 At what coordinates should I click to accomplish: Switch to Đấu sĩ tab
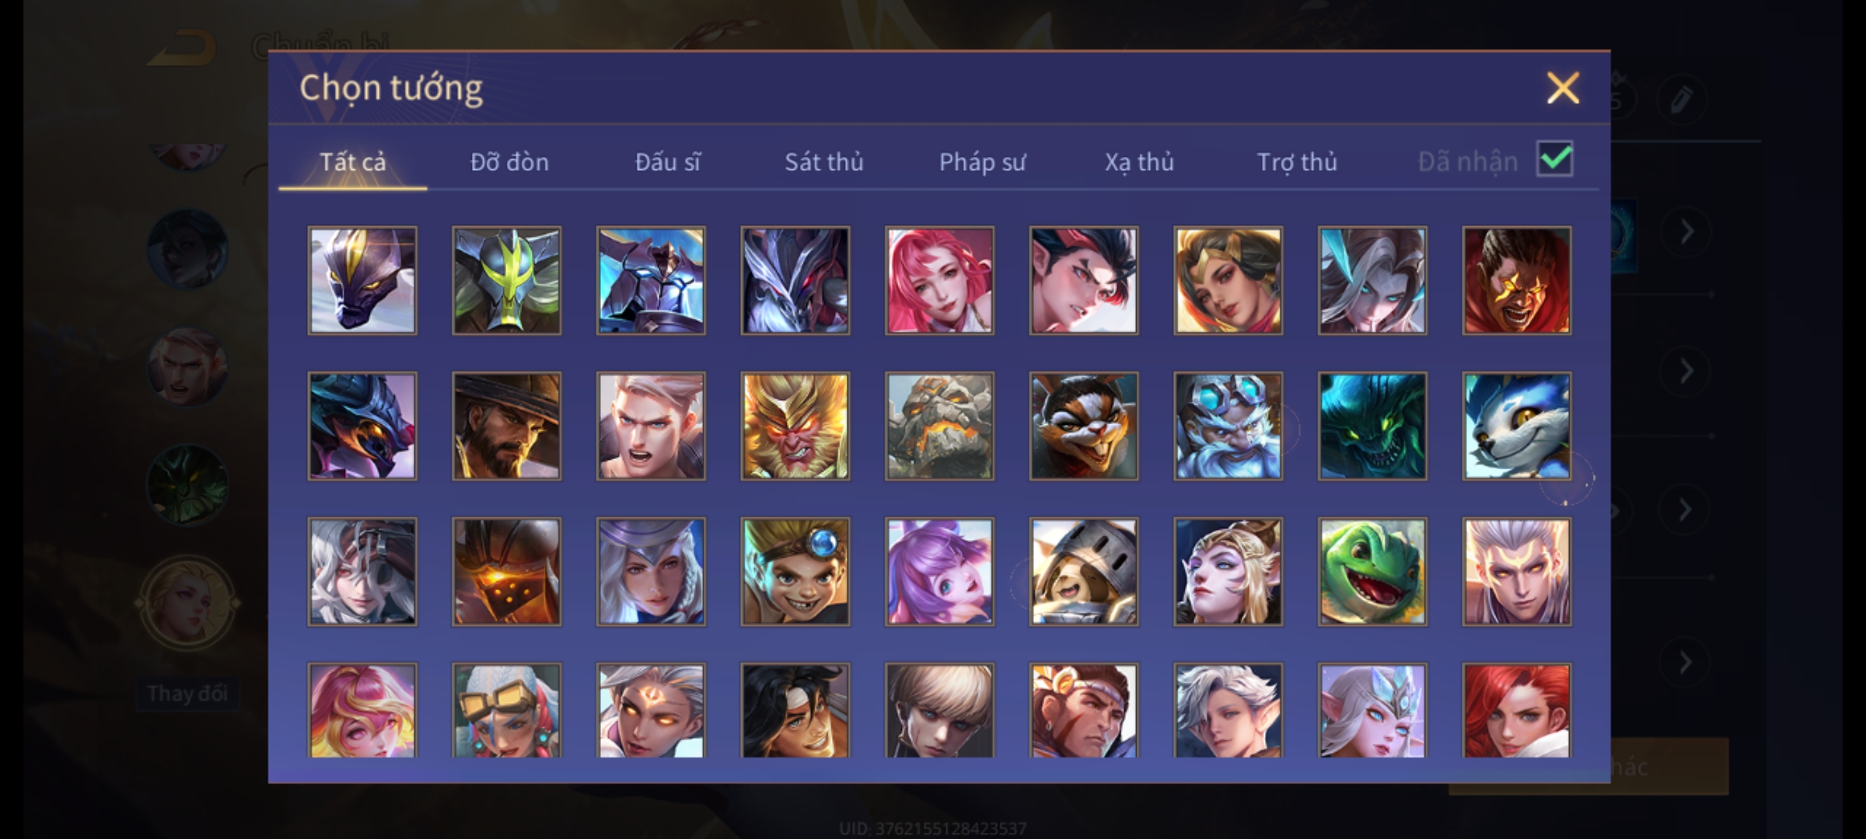pyautogui.click(x=667, y=162)
